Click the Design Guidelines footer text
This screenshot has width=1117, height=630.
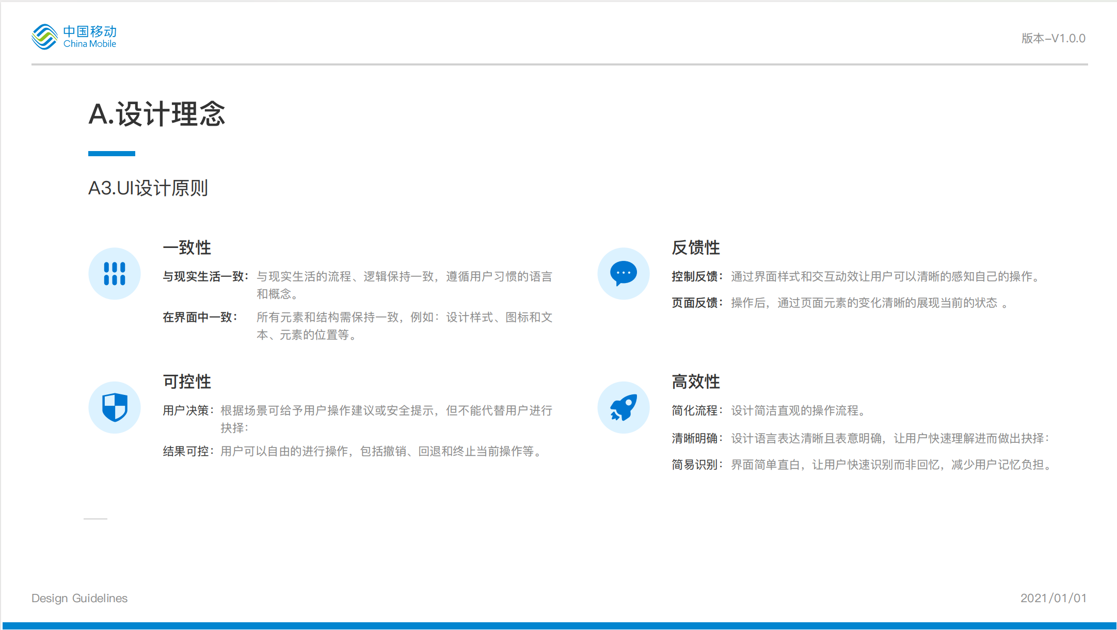[79, 598]
